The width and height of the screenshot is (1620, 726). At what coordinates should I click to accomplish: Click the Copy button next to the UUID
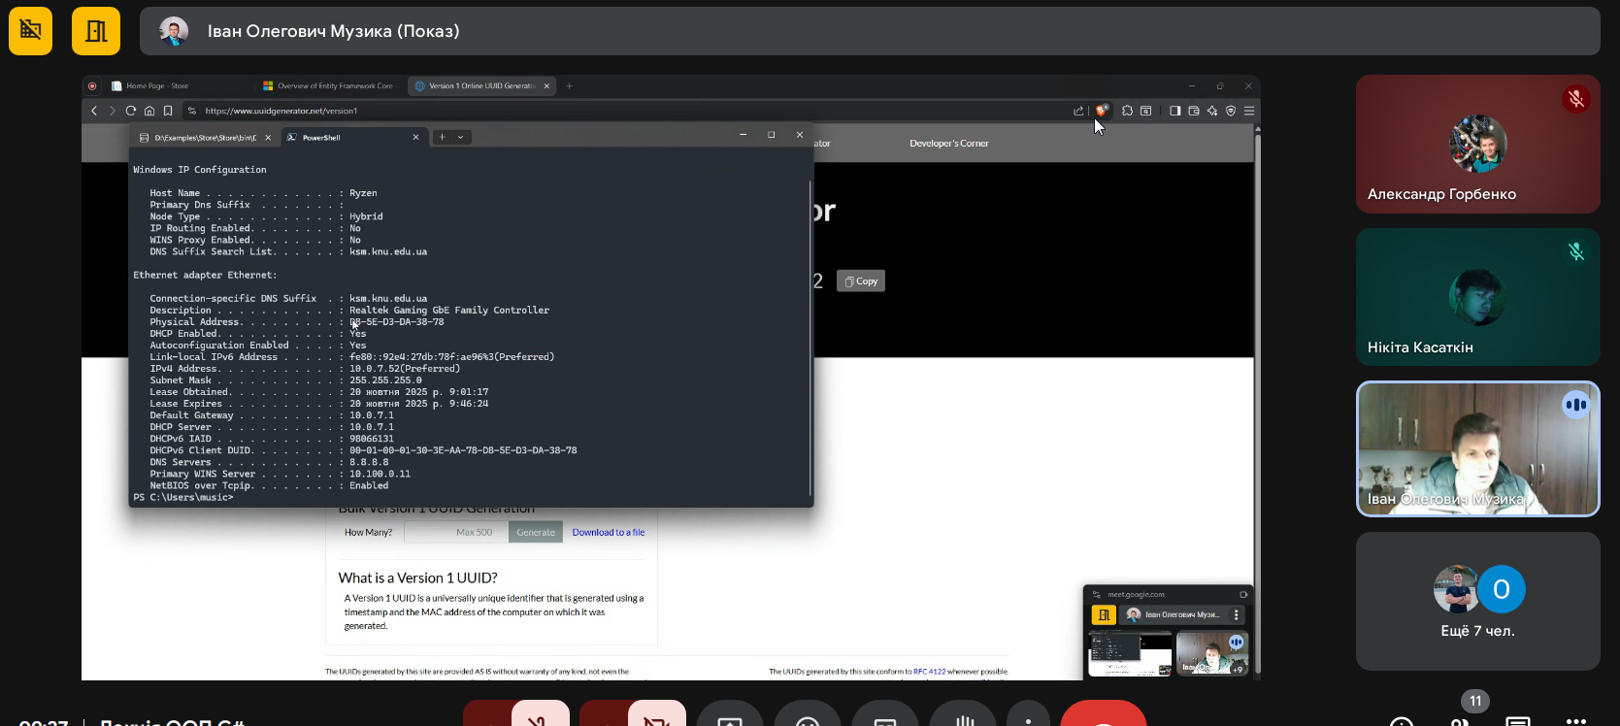tap(861, 281)
